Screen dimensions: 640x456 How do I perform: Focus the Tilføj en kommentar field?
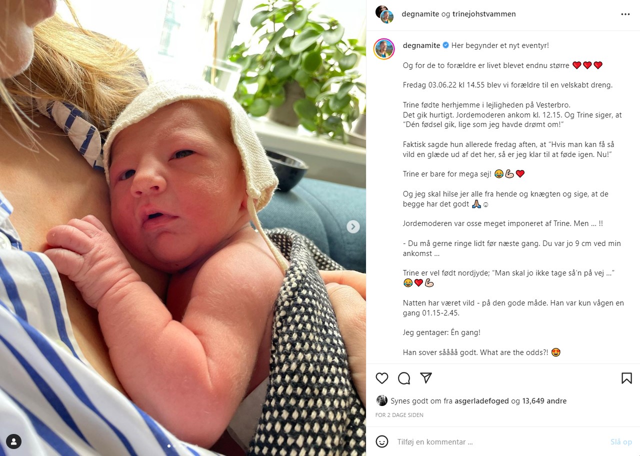tap(500, 442)
